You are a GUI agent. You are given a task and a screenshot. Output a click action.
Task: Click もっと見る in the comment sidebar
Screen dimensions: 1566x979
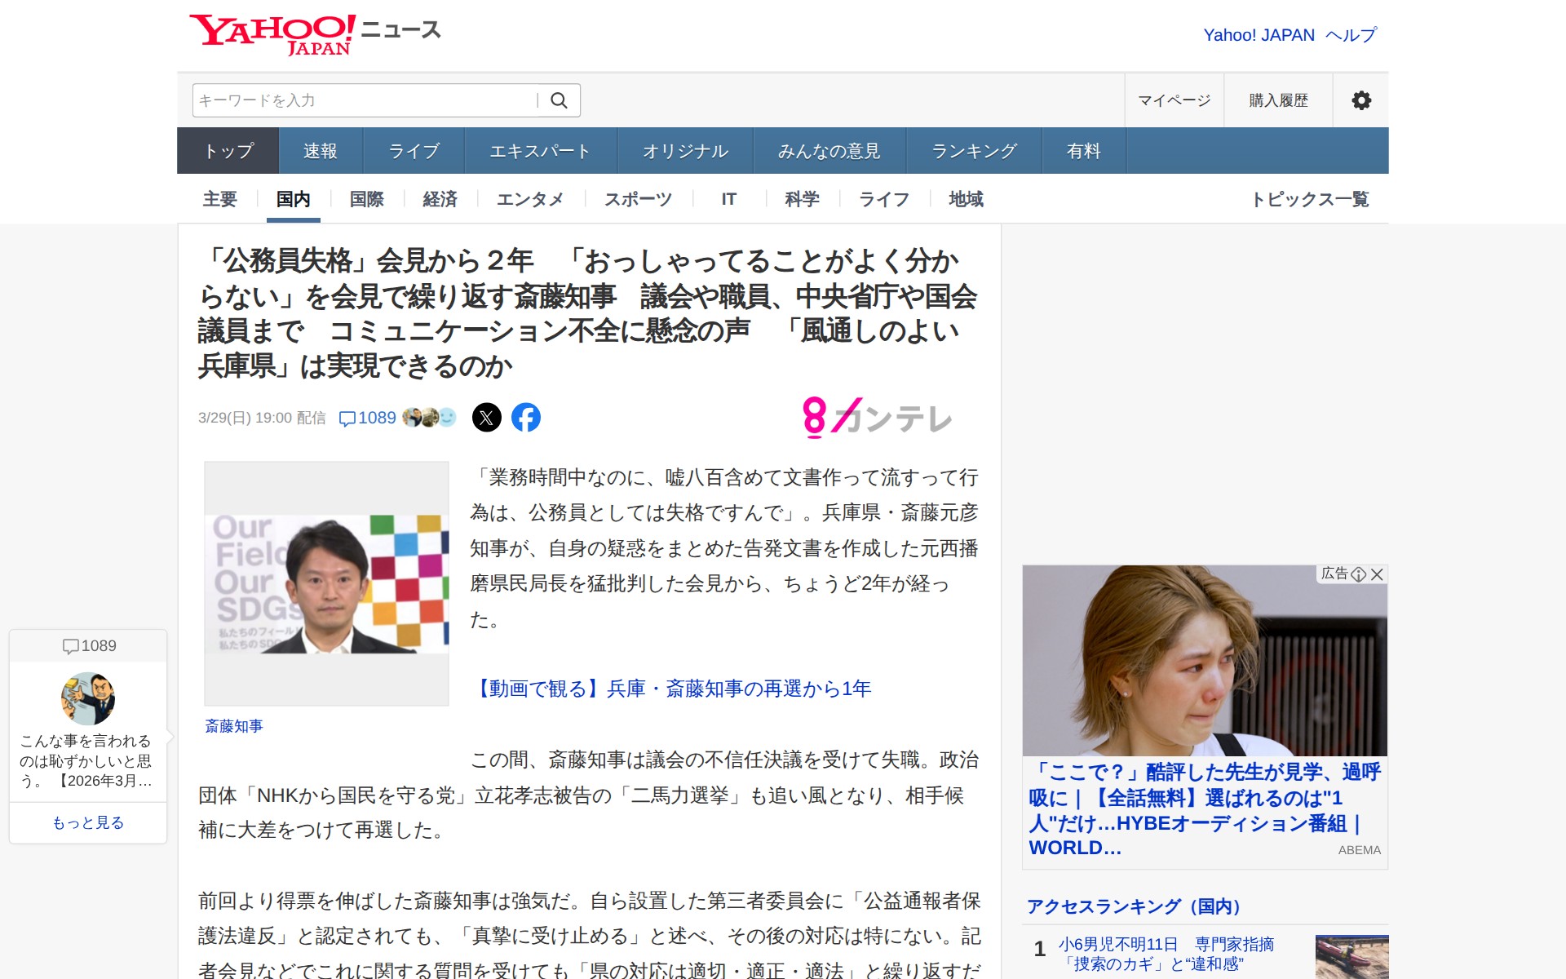[x=87, y=822]
